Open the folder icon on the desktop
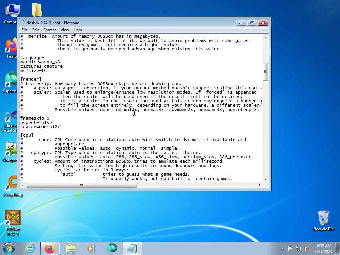The width and height of the screenshot is (340, 255). pyautogui.click(x=37, y=10)
